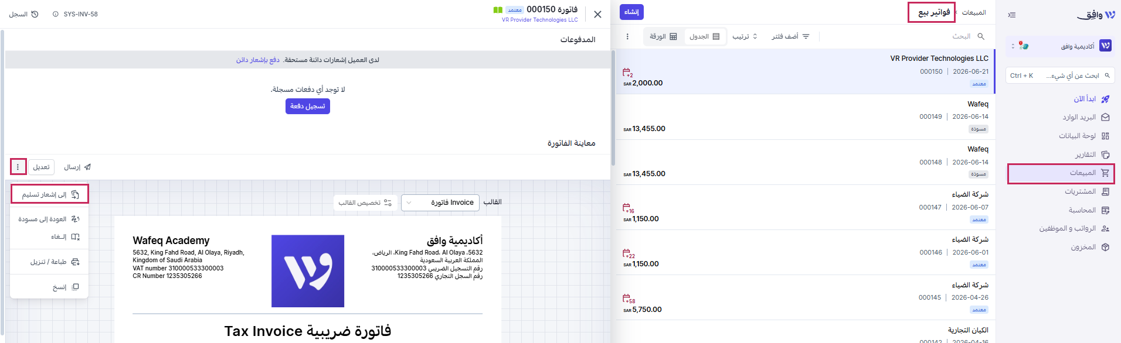
Task: Click invoice list vertical scrollbar
Action: (x=613, y=108)
